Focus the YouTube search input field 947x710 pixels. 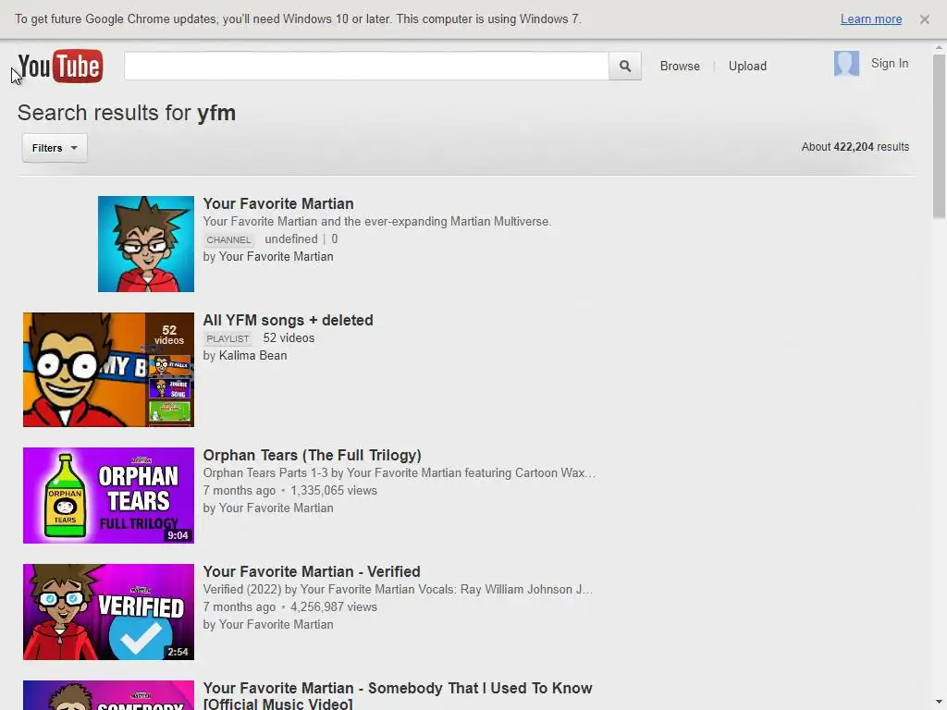coord(366,66)
